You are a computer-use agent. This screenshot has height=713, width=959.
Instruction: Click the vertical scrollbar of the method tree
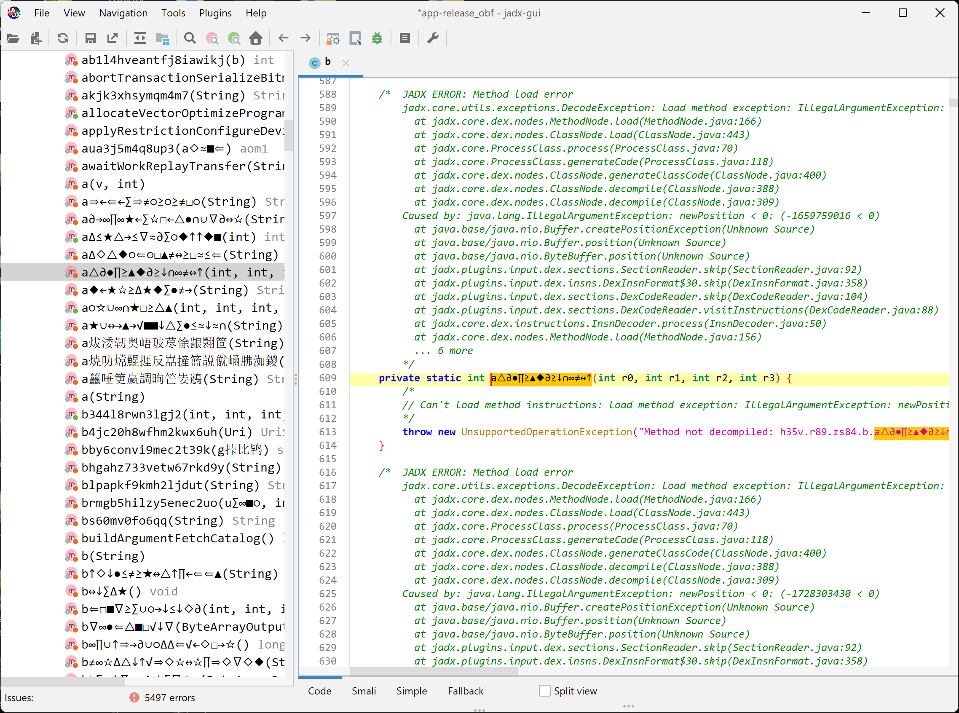[288, 135]
